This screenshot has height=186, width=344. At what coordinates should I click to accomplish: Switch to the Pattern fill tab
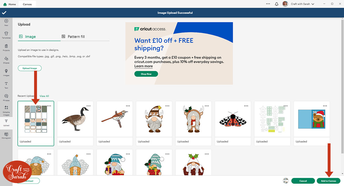point(73,37)
